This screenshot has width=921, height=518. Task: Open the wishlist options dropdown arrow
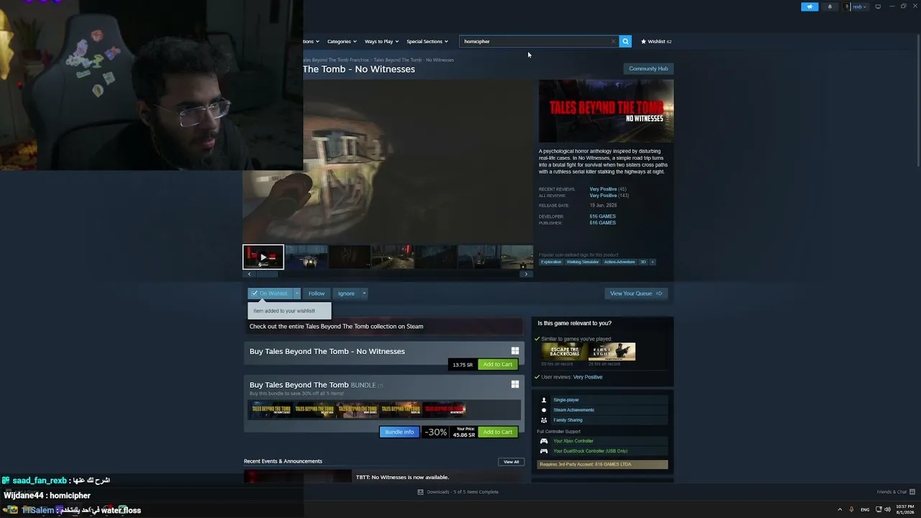click(296, 294)
